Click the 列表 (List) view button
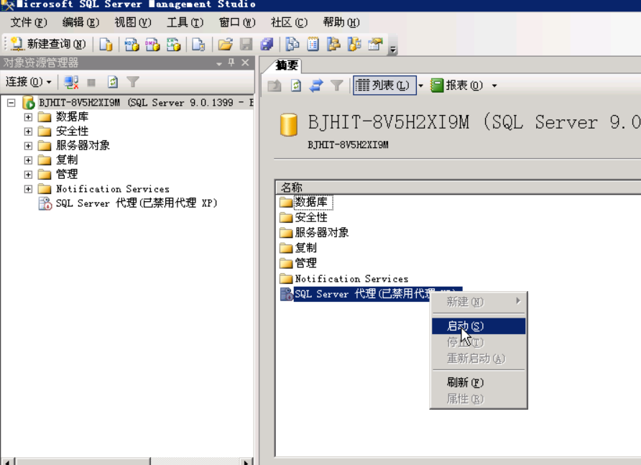 tap(384, 85)
